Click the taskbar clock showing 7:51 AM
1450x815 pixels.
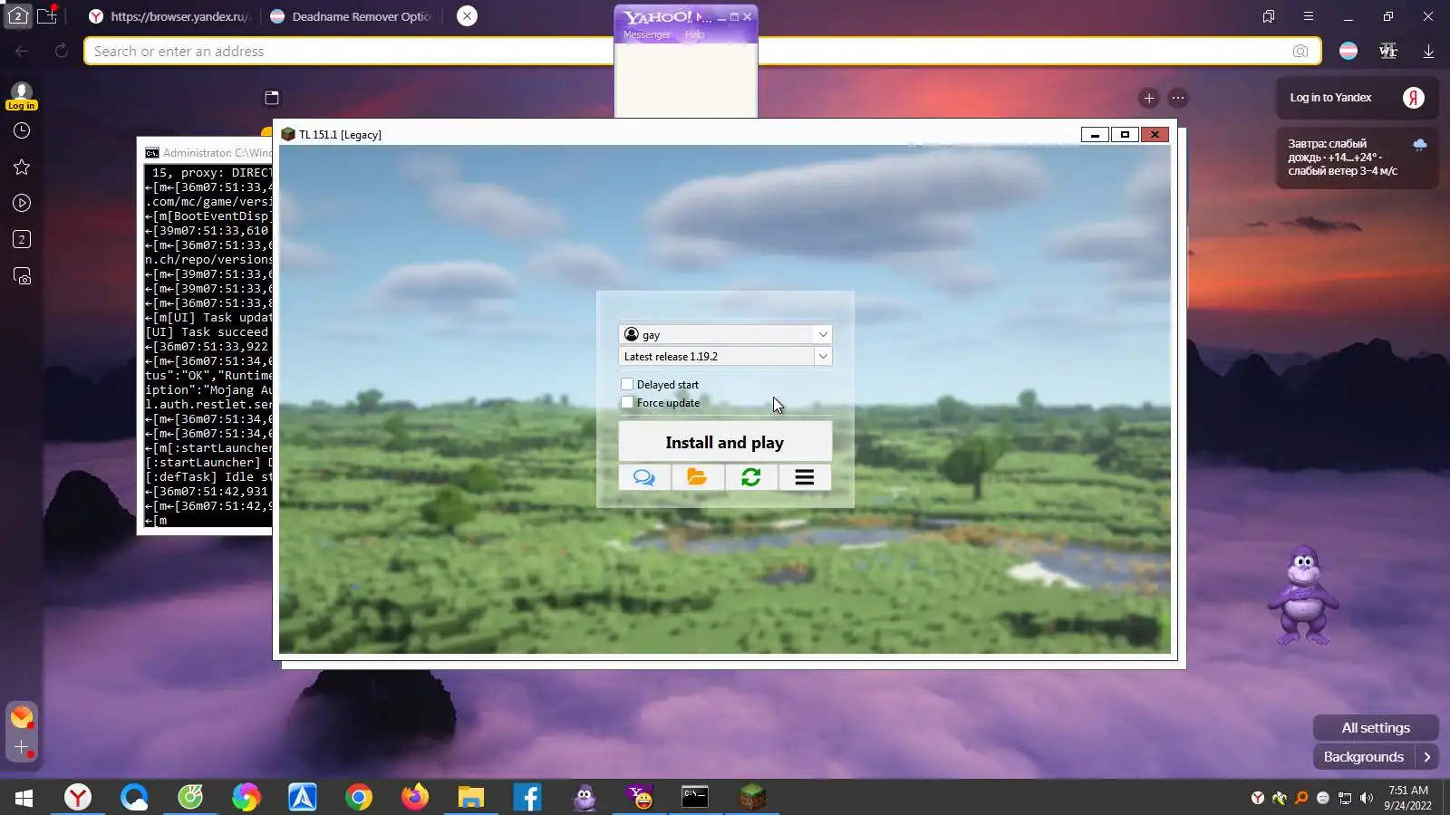(x=1407, y=798)
